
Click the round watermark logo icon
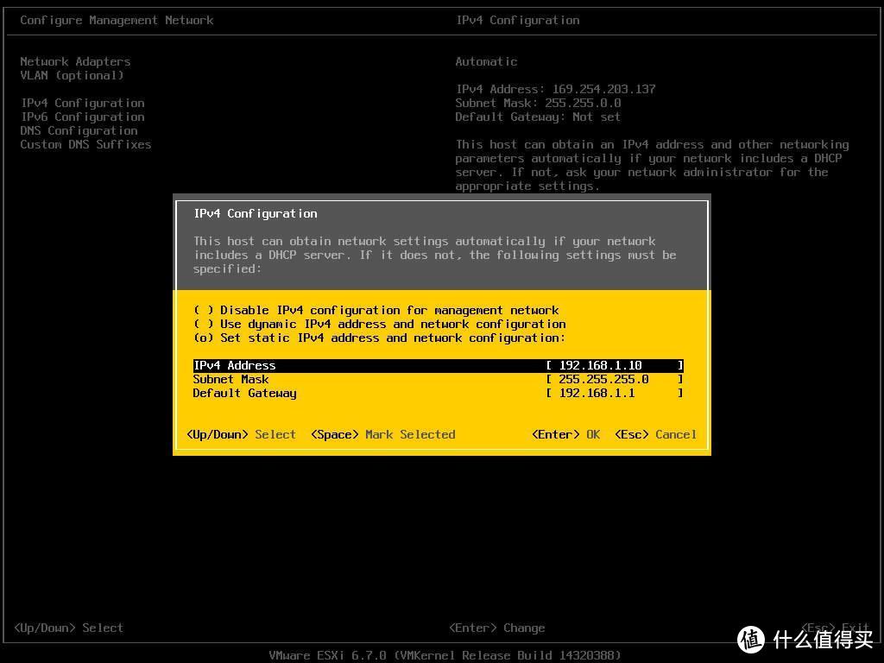click(x=751, y=639)
